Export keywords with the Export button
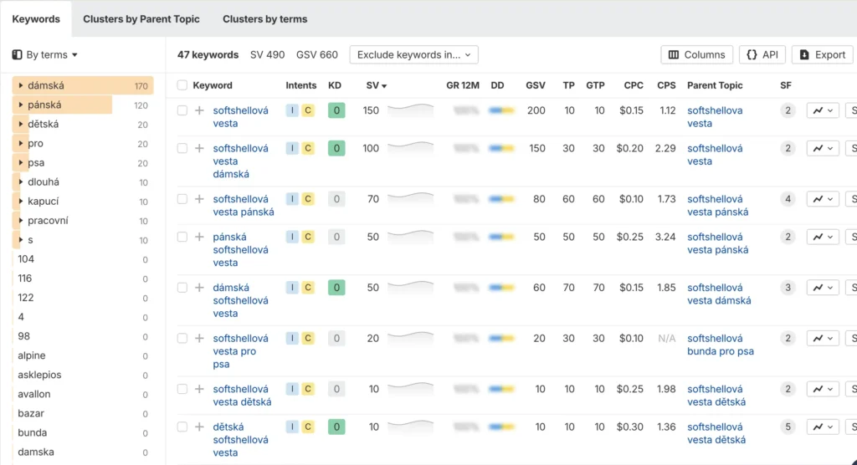857x465 pixels. (x=822, y=54)
